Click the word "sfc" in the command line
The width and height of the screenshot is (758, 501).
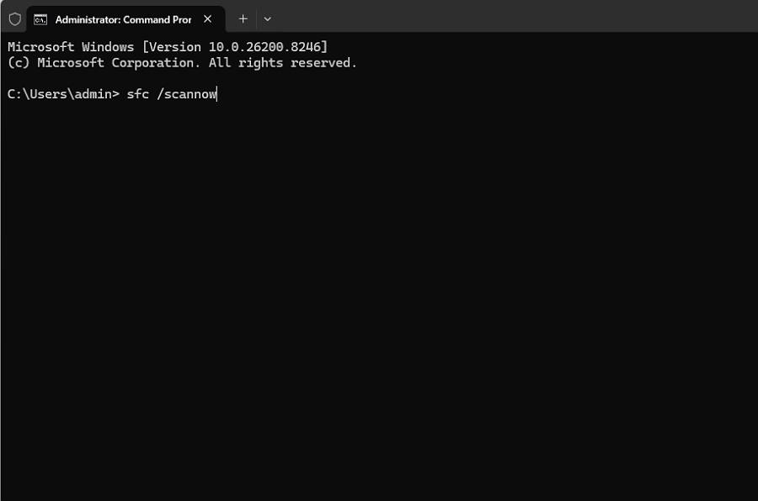tap(137, 94)
